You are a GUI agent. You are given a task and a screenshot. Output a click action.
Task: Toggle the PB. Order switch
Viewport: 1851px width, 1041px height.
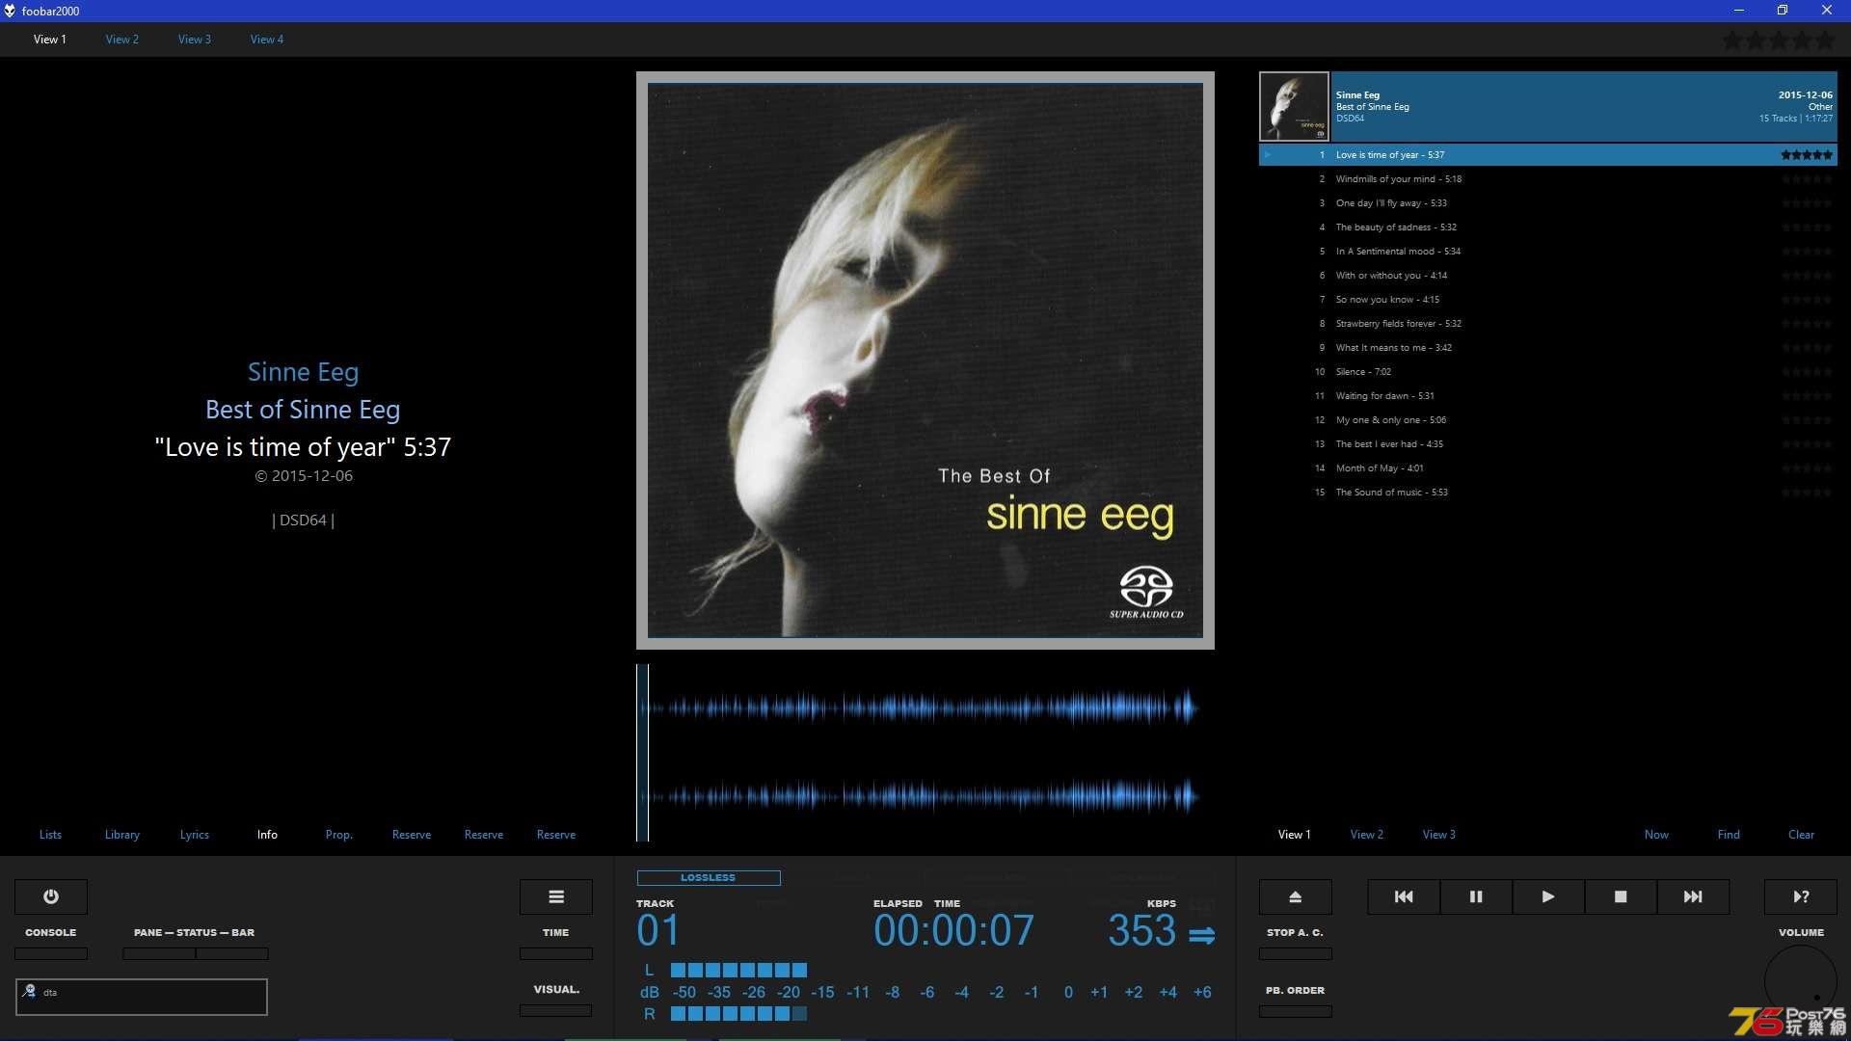point(1296,1011)
